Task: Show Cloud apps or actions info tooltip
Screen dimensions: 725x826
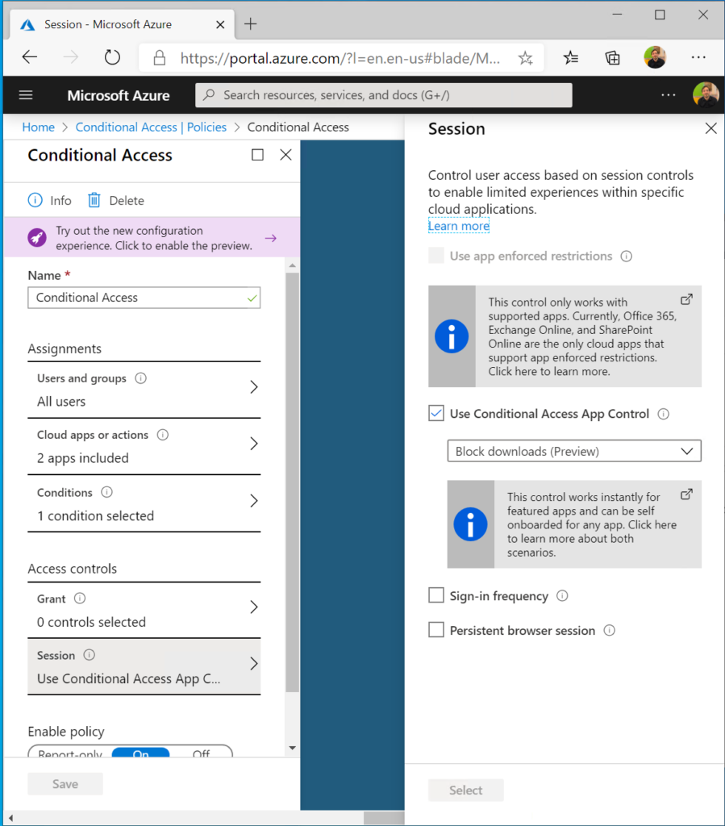Action: tap(163, 435)
